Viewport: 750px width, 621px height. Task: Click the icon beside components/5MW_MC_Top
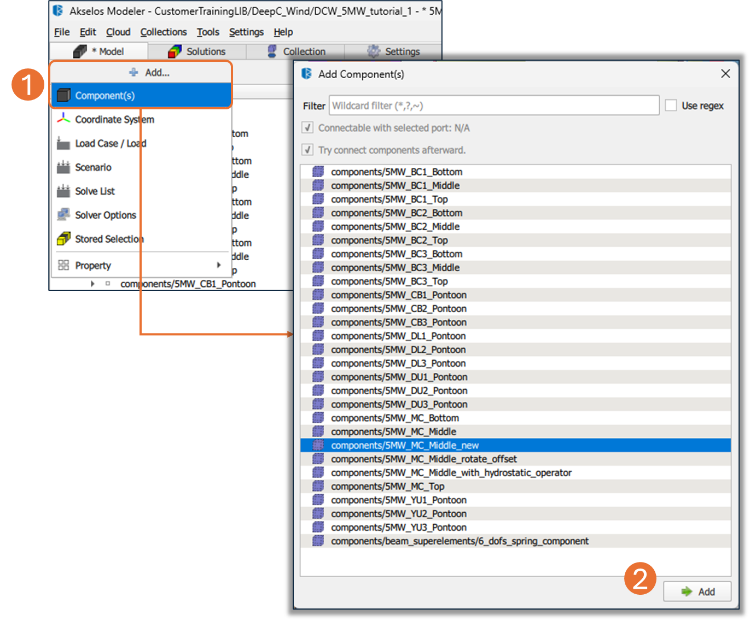[318, 486]
